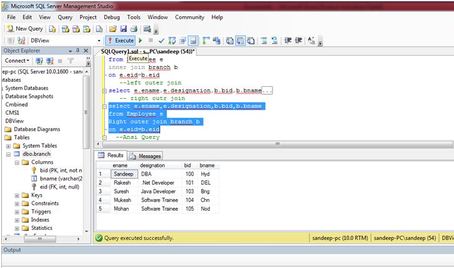The width and height of the screenshot is (454, 268).
Task: Switch output to Results to Text
Action: 230,41
